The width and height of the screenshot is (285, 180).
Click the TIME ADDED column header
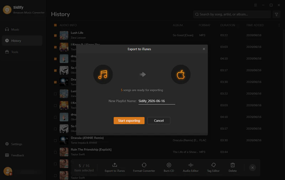[x=255, y=25]
